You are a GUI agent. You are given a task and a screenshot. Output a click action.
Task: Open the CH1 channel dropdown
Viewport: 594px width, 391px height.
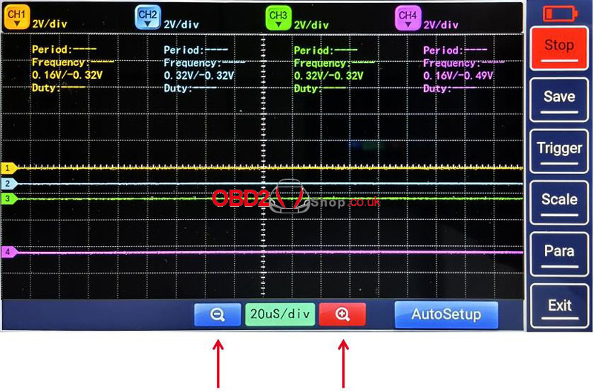point(16,18)
